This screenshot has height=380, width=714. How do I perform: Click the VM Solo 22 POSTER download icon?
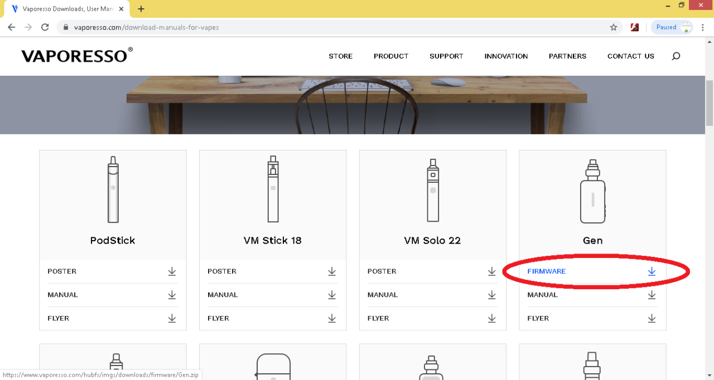[492, 271]
